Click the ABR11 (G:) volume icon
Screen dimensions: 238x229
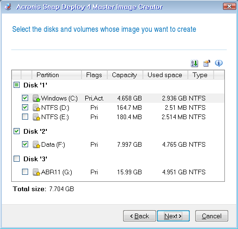pyautogui.click(x=37, y=172)
